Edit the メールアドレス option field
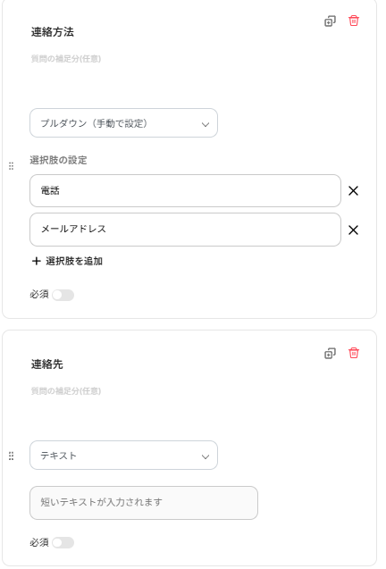 pyautogui.click(x=185, y=230)
